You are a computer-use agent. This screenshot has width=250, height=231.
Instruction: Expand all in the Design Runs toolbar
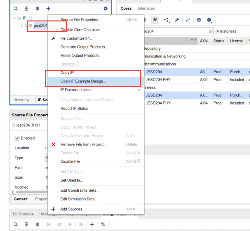click(x=37, y=224)
